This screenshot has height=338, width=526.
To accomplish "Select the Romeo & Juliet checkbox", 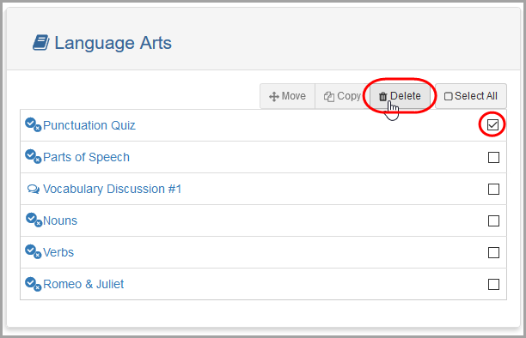I will tap(493, 285).
